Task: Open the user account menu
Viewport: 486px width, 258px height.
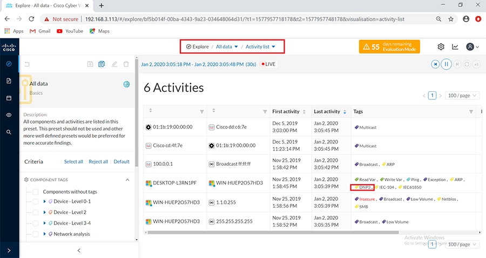Action: [x=473, y=47]
